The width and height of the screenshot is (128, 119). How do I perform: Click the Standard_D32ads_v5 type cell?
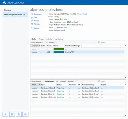(x=48, y=91)
